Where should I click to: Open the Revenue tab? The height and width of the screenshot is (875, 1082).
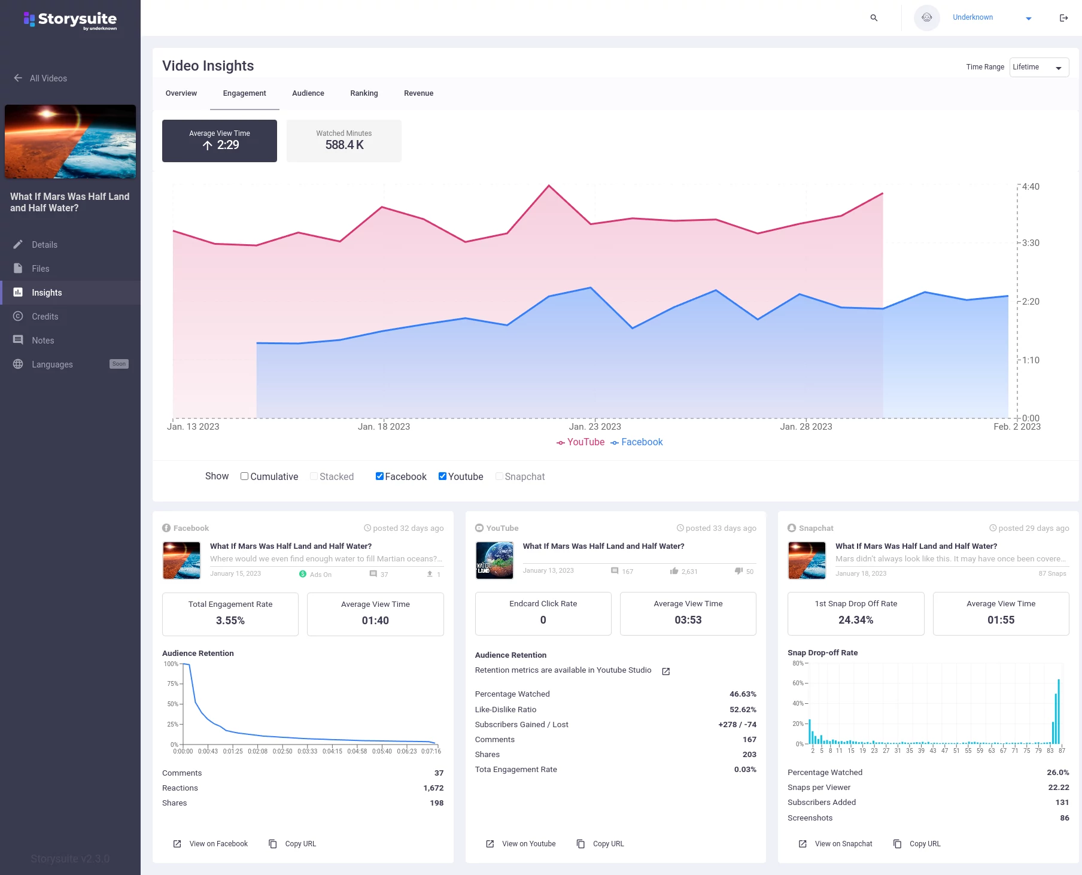click(418, 93)
